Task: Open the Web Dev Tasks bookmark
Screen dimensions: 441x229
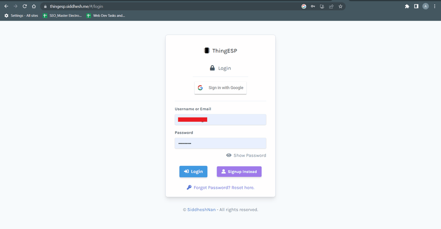Action: pos(105,15)
